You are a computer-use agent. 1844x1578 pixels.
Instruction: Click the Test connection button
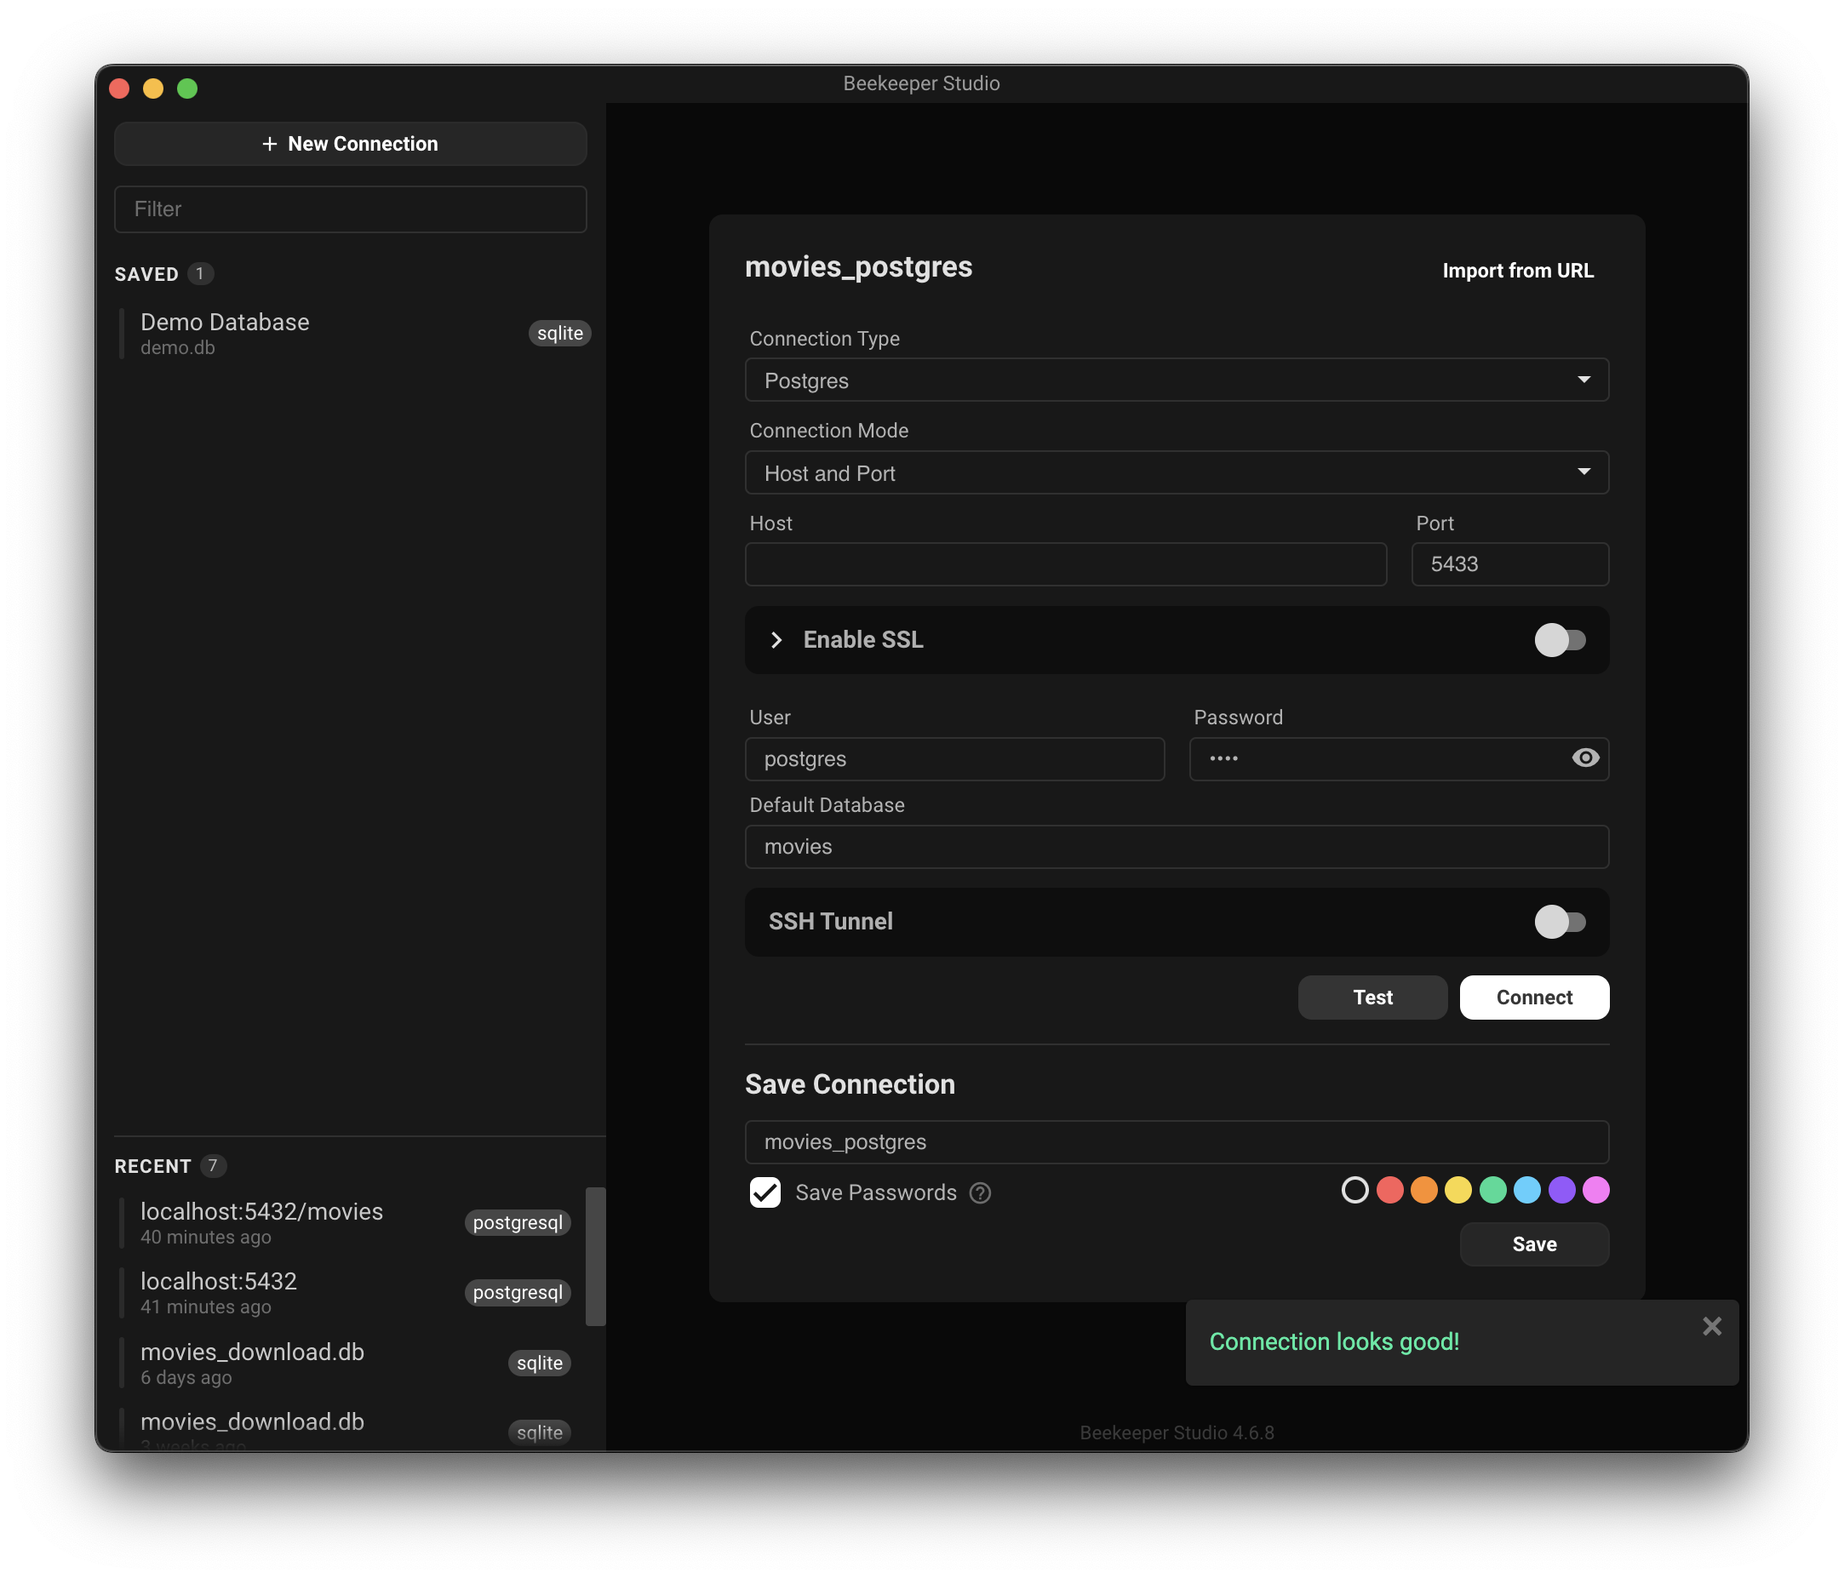pos(1372,998)
